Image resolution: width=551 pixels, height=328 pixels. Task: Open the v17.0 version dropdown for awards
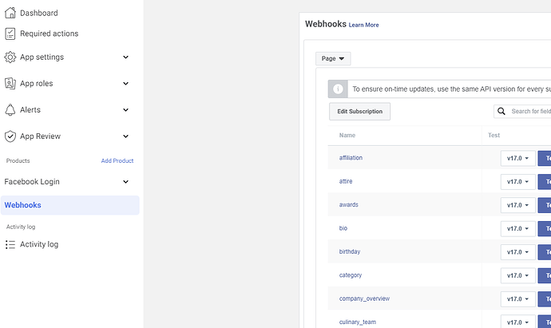(518, 205)
